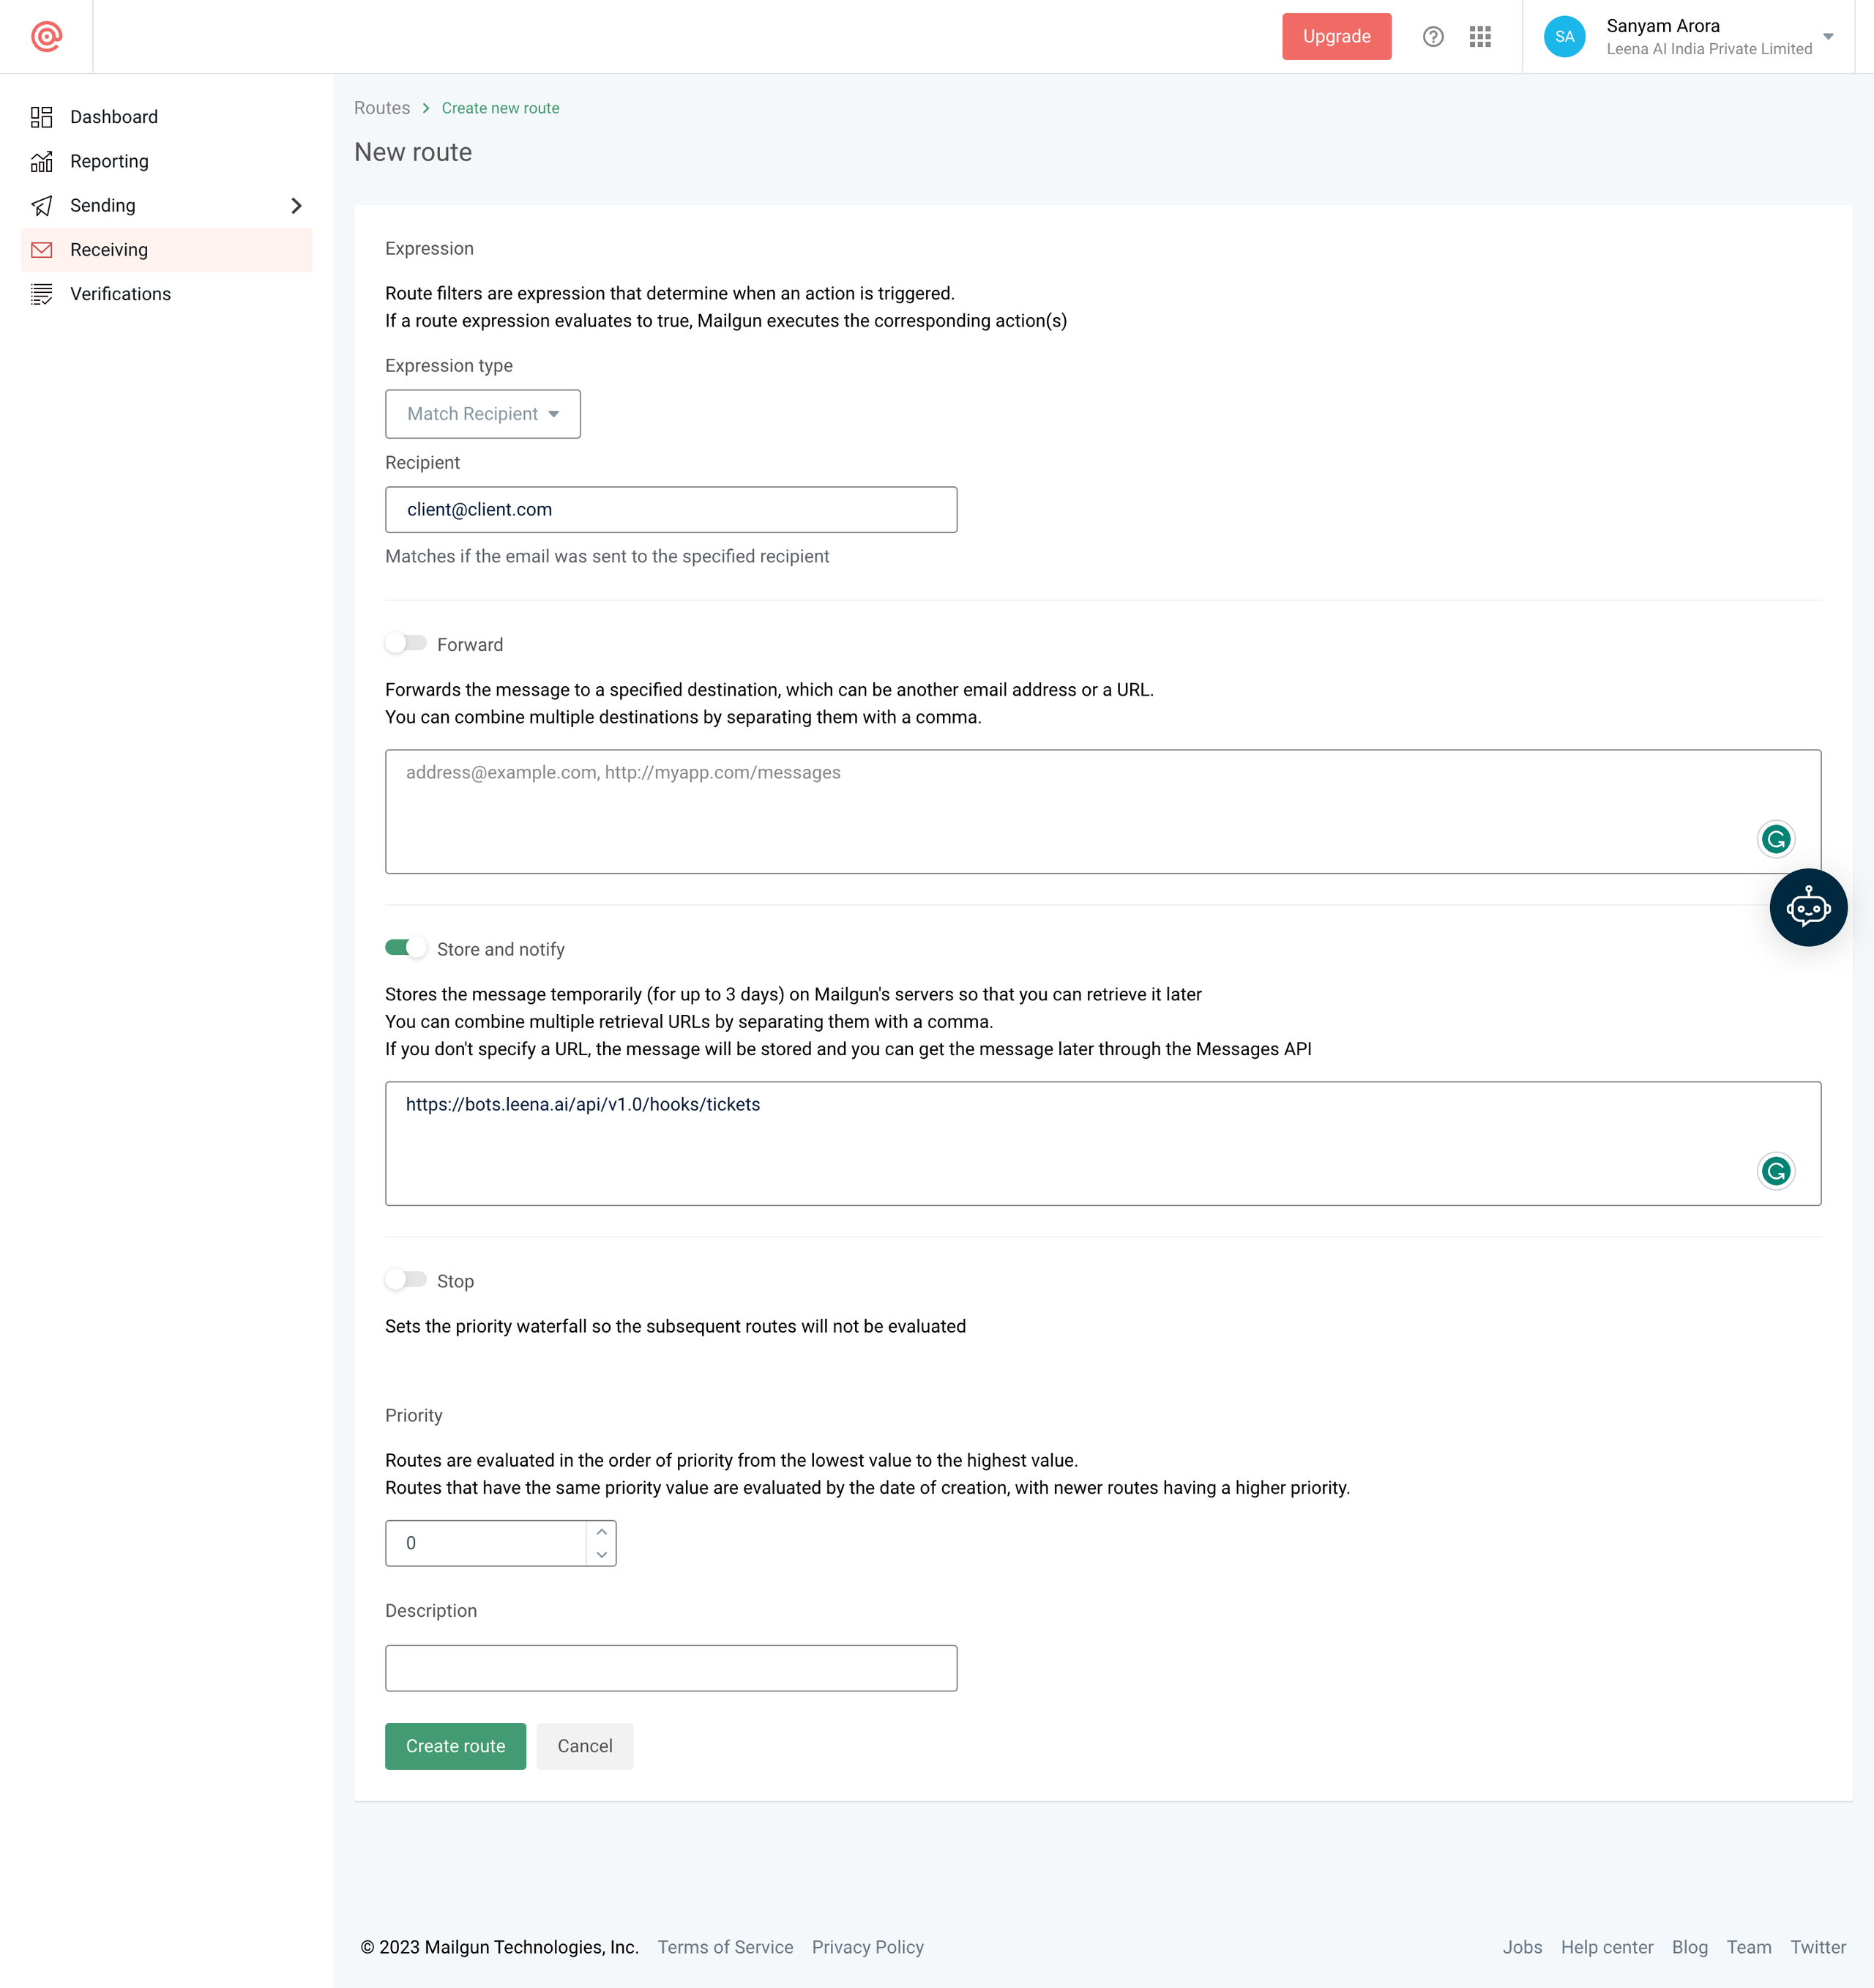Enable the Forward toggle

406,643
